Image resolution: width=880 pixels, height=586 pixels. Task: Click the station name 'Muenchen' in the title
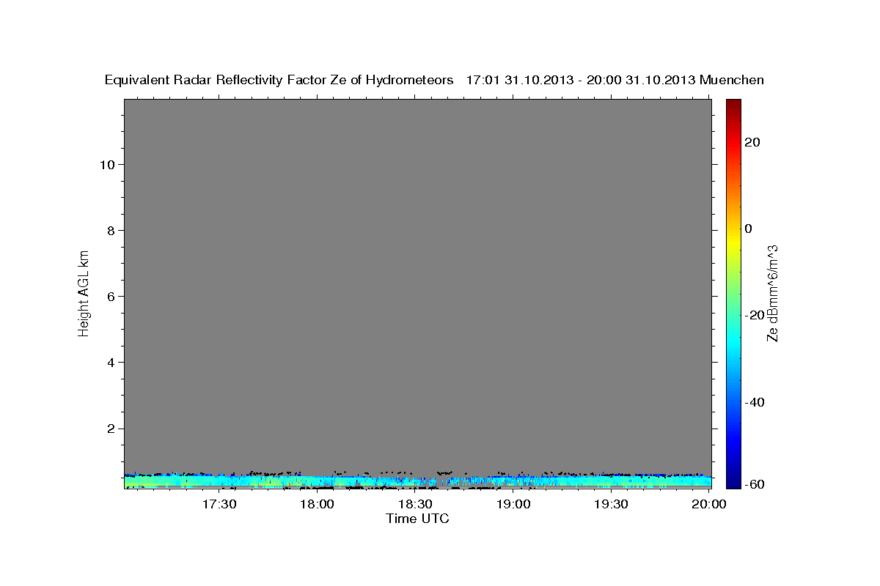point(732,80)
